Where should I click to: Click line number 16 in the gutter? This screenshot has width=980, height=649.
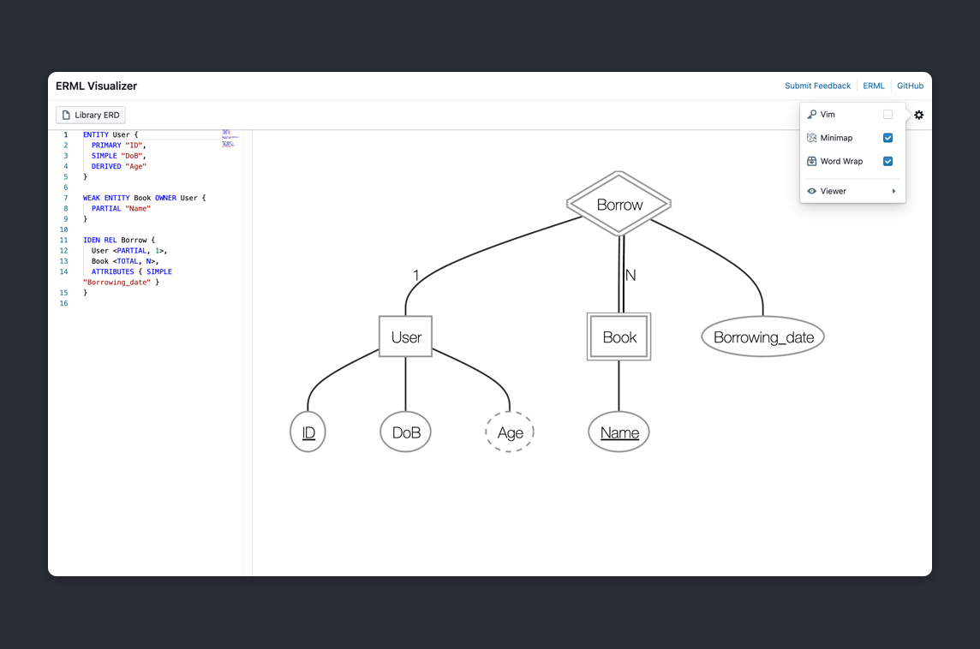(x=63, y=304)
